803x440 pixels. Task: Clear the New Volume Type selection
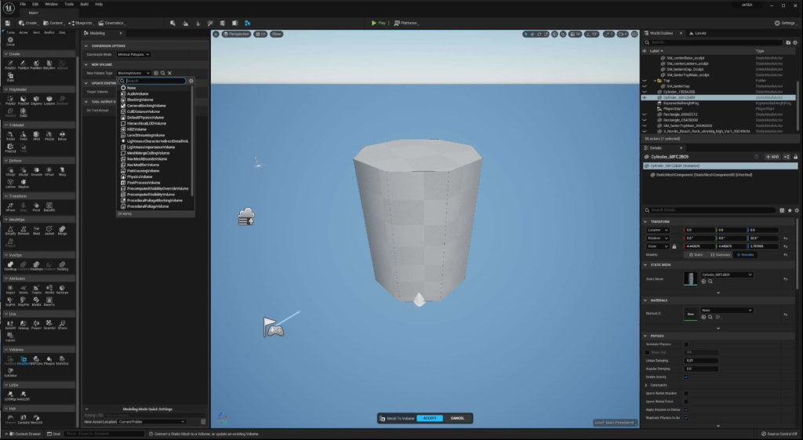[169, 73]
